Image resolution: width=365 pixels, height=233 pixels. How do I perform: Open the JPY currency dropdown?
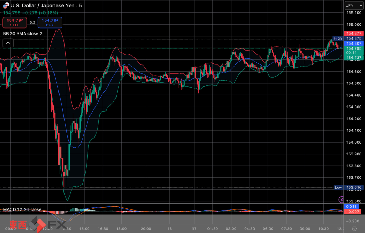[353, 5]
